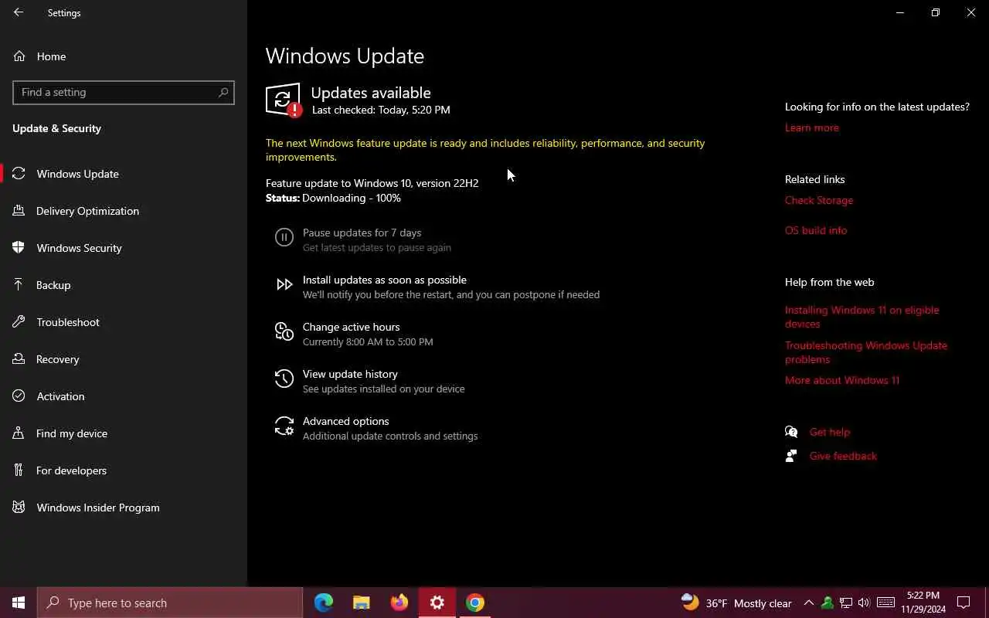Image resolution: width=989 pixels, height=618 pixels.
Task: Click More about Windows 11 link
Action: (x=842, y=380)
